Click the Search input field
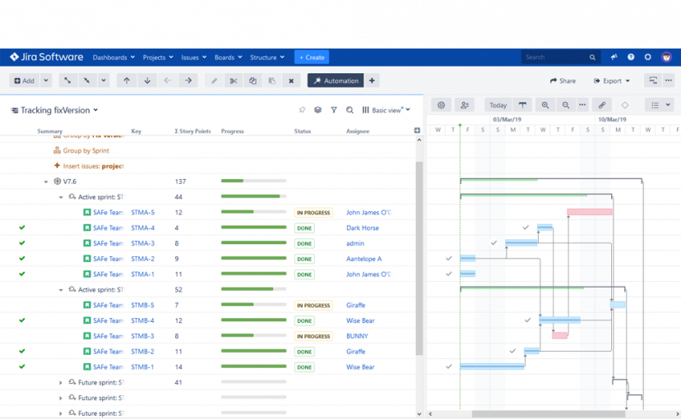The width and height of the screenshot is (681, 419). (561, 57)
